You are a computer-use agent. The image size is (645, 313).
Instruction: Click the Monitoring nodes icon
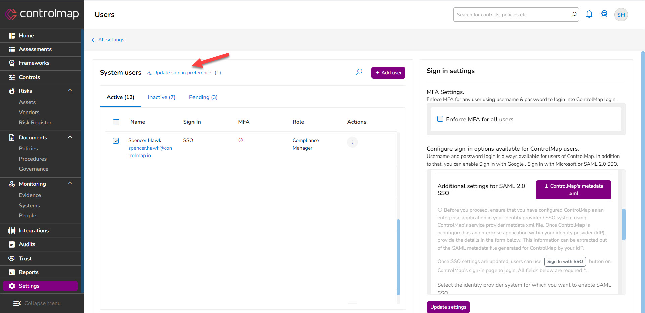pyautogui.click(x=12, y=184)
